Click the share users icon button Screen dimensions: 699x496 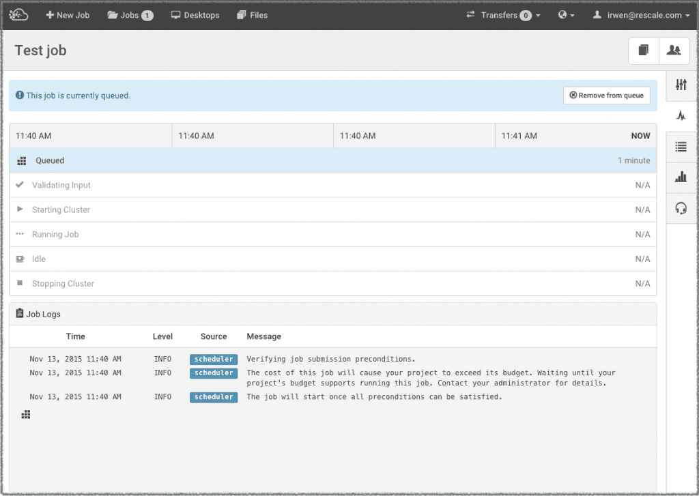pyautogui.click(x=674, y=50)
